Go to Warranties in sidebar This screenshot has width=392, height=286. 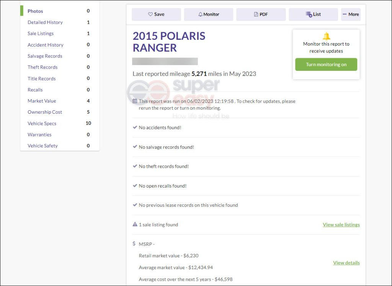click(x=39, y=134)
